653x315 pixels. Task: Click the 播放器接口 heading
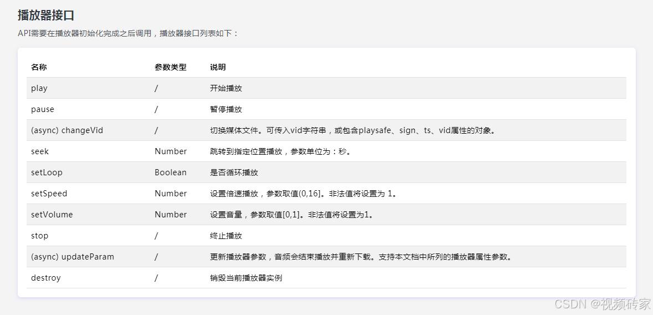[x=46, y=16]
